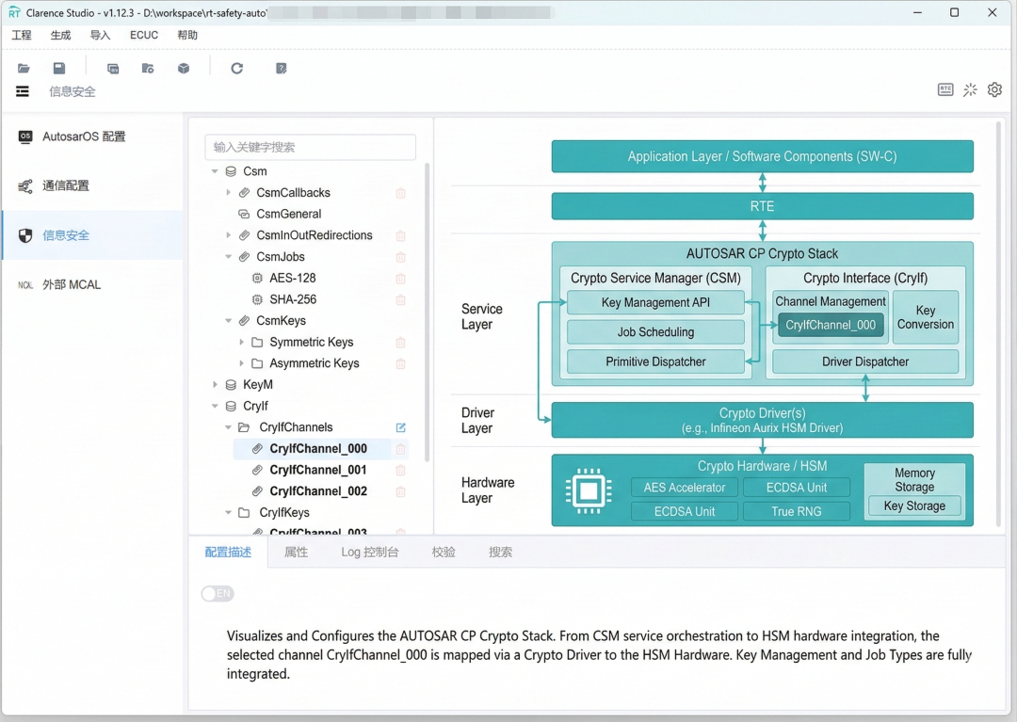Open the ECUC menu
The width and height of the screenshot is (1017, 722).
(x=144, y=35)
